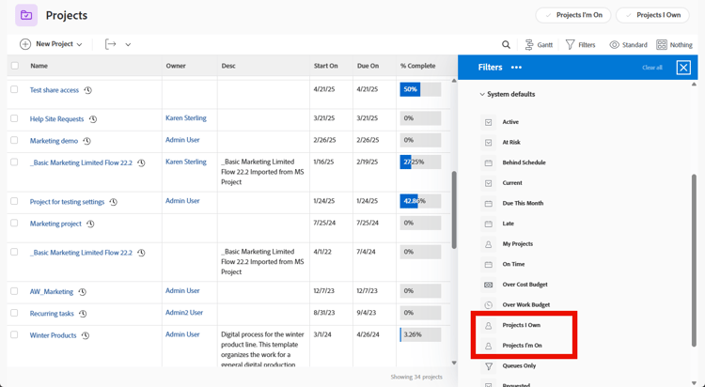Image resolution: width=705 pixels, height=387 pixels.
Task: Click calendar icon beside Behind Schedule filter
Action: pyautogui.click(x=488, y=163)
